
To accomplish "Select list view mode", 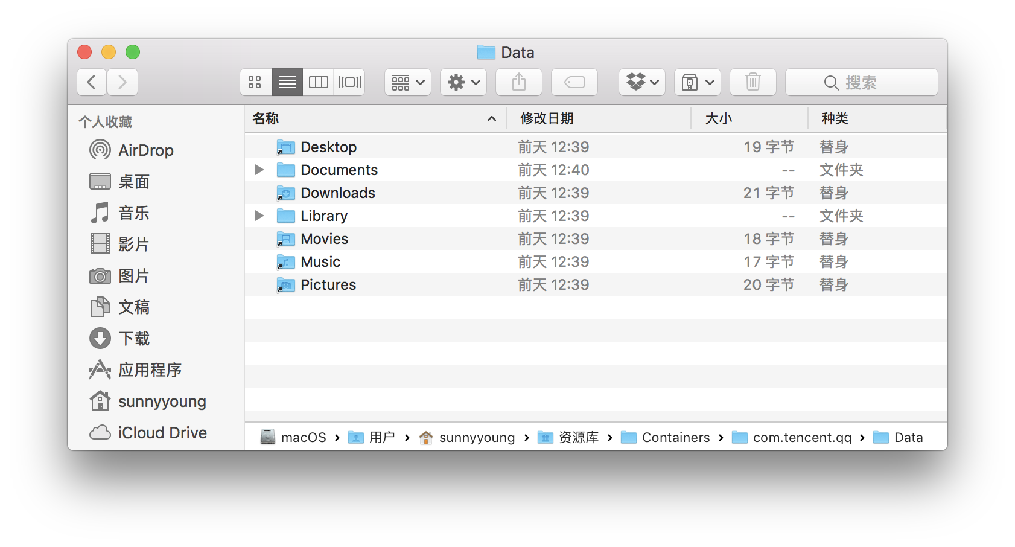I will tap(287, 82).
